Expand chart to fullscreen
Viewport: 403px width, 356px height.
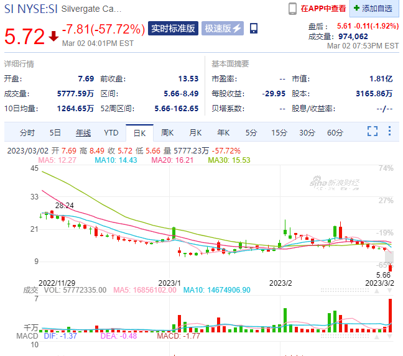pyautogui.click(x=373, y=131)
